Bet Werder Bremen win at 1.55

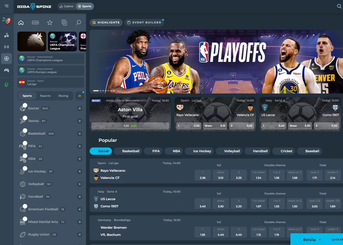coord(203,232)
